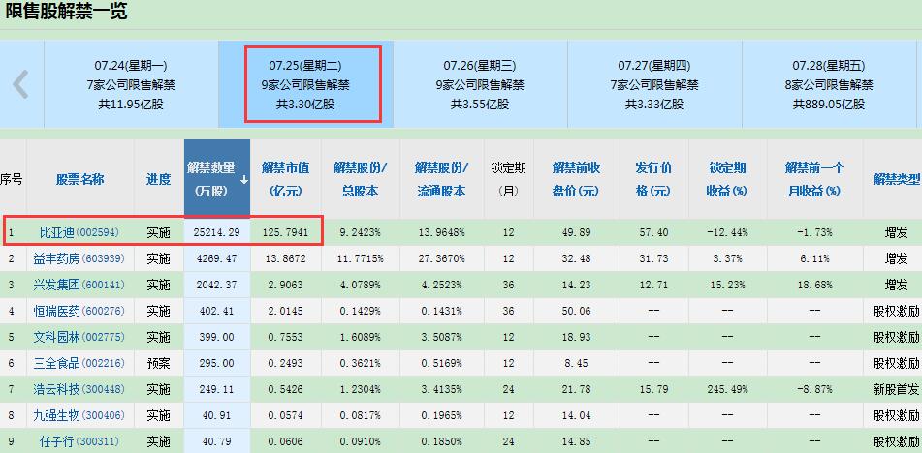Viewport: 922px width, 453px height.
Task: Click the 9.2423% share ratio cell
Action: [x=360, y=233]
